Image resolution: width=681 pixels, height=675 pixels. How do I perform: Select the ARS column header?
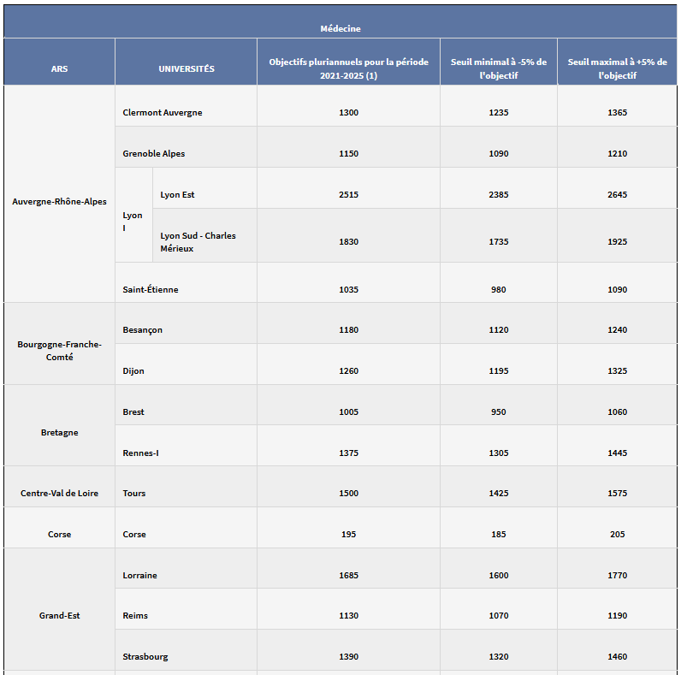tap(59, 68)
